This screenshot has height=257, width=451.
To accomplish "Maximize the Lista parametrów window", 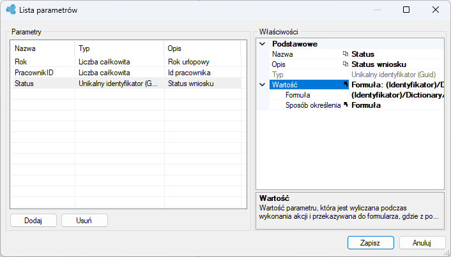I will [406, 10].
